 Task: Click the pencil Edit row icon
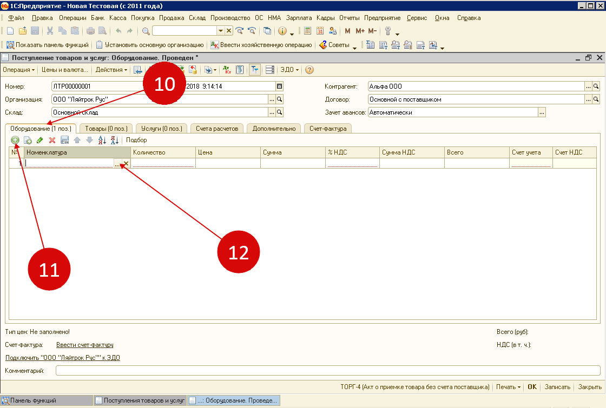click(x=40, y=141)
